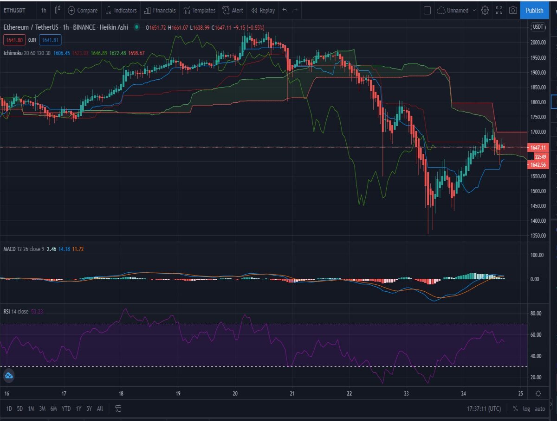Open price scale settings gear
This screenshot has width=557, height=421.
point(538,393)
